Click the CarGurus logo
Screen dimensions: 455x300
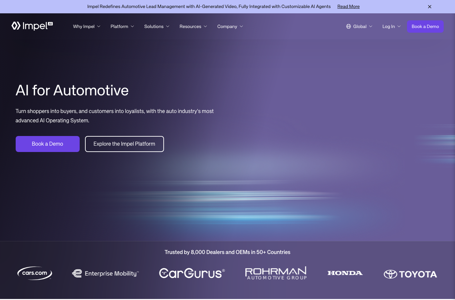coord(192,273)
